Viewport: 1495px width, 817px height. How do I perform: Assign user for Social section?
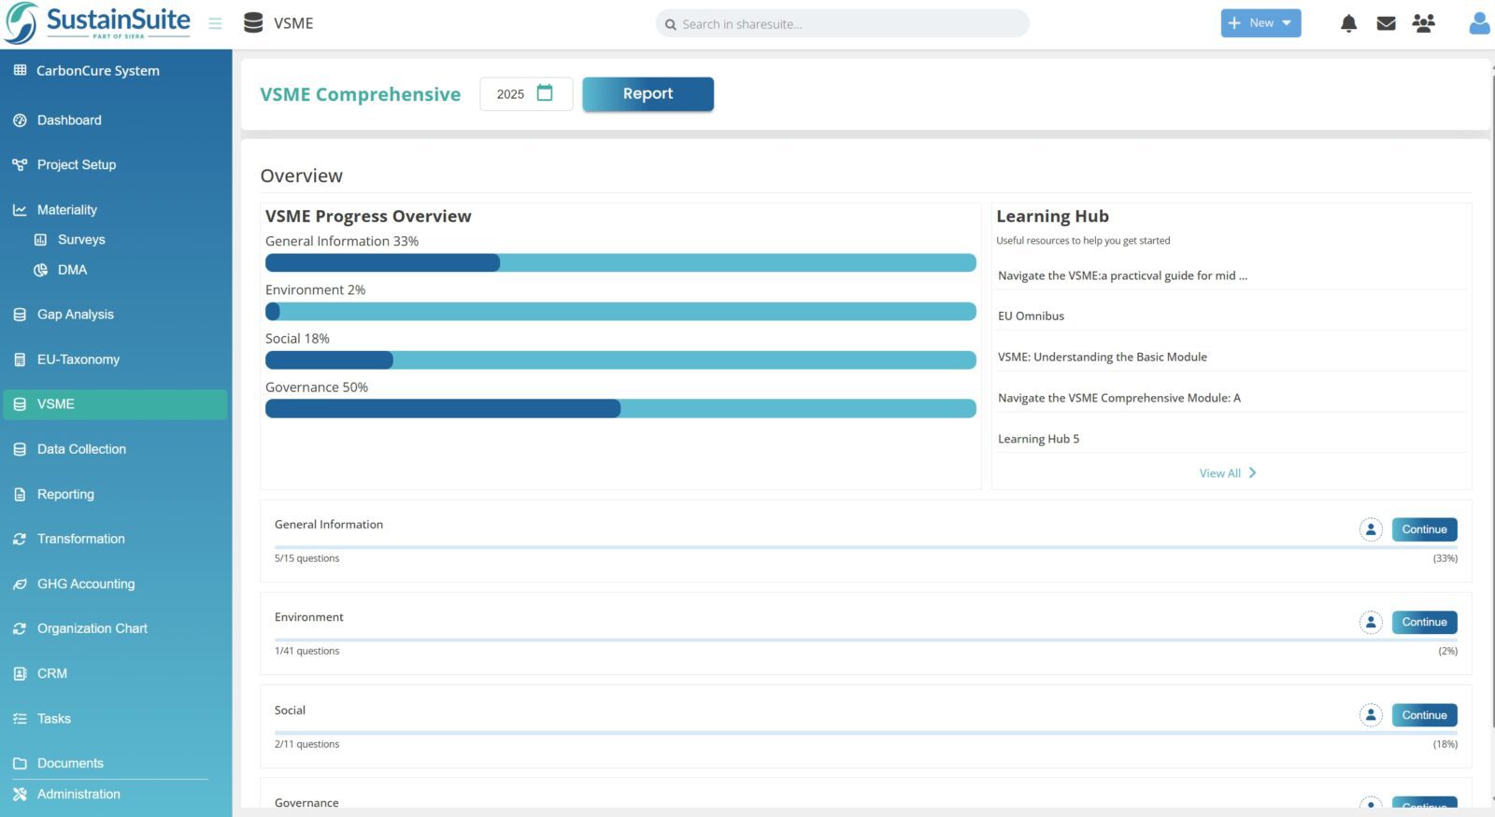pyautogui.click(x=1371, y=715)
